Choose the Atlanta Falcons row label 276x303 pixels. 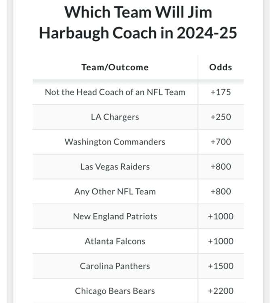(115, 241)
